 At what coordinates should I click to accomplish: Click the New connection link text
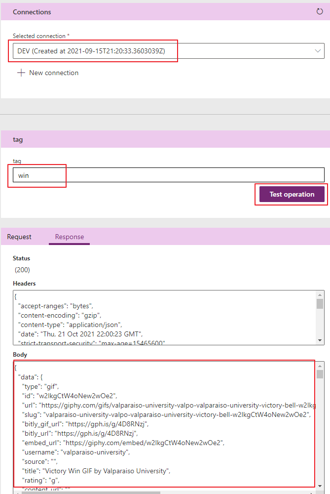53,73
